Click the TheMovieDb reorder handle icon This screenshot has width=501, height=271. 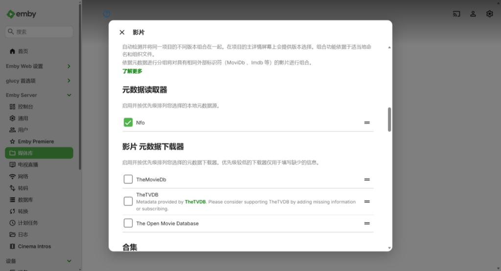pyautogui.click(x=367, y=180)
